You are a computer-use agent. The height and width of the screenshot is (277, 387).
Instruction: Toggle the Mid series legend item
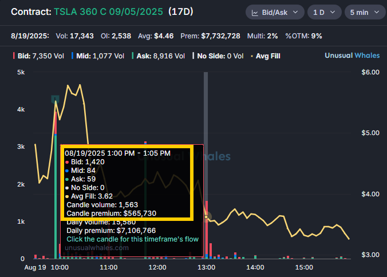pos(98,56)
